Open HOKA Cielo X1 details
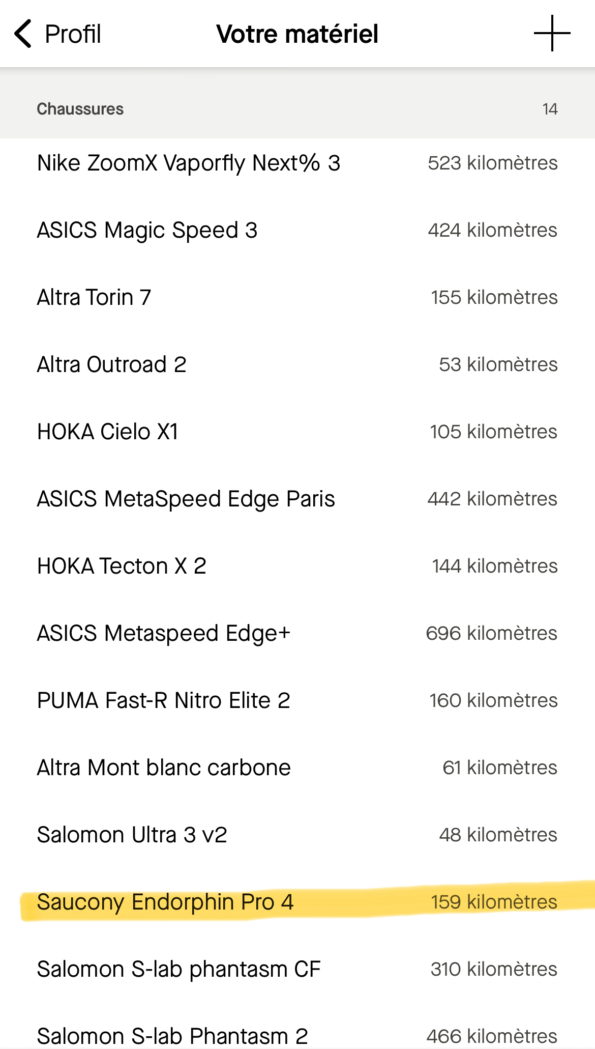The height and width of the screenshot is (1049, 595). click(108, 432)
